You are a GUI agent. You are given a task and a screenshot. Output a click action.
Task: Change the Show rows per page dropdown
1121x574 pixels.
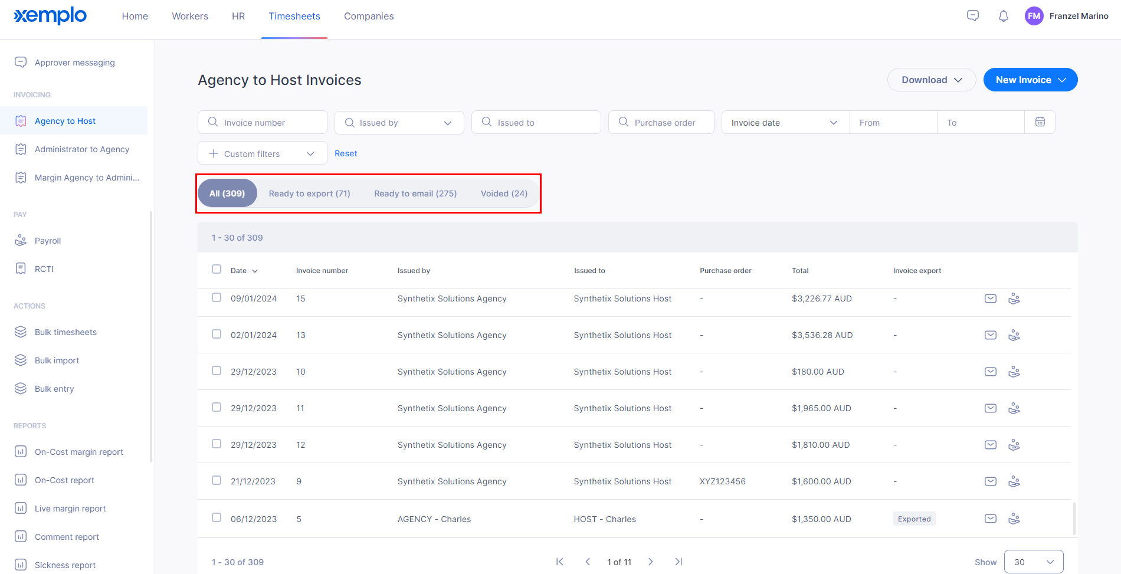(x=1034, y=562)
